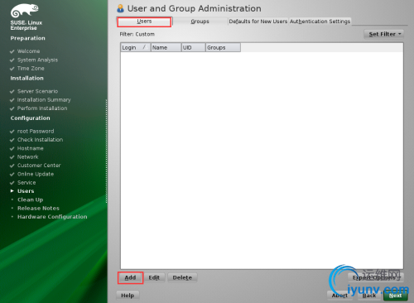414x303 pixels.
Task: Open the Set Filter dropdown
Action: tap(384, 34)
